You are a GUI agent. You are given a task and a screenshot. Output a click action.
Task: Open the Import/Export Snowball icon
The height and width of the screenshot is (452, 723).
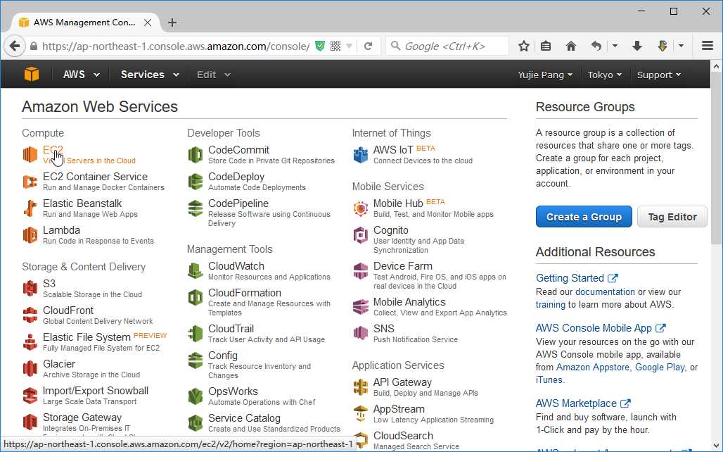click(30, 396)
